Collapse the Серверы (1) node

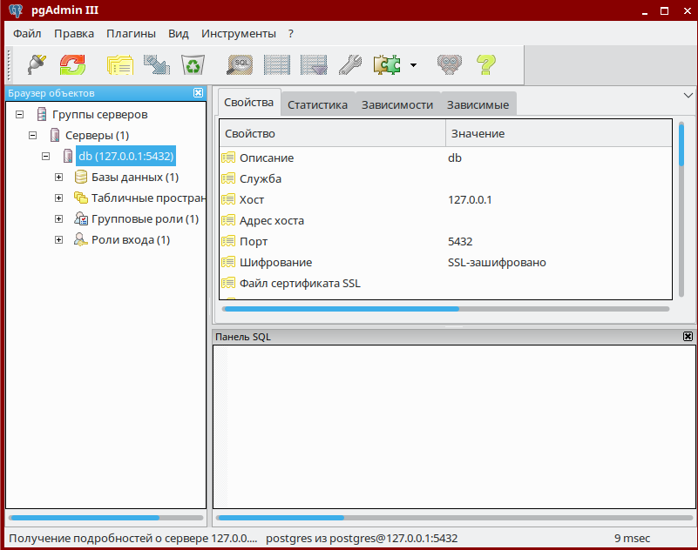[x=32, y=136]
